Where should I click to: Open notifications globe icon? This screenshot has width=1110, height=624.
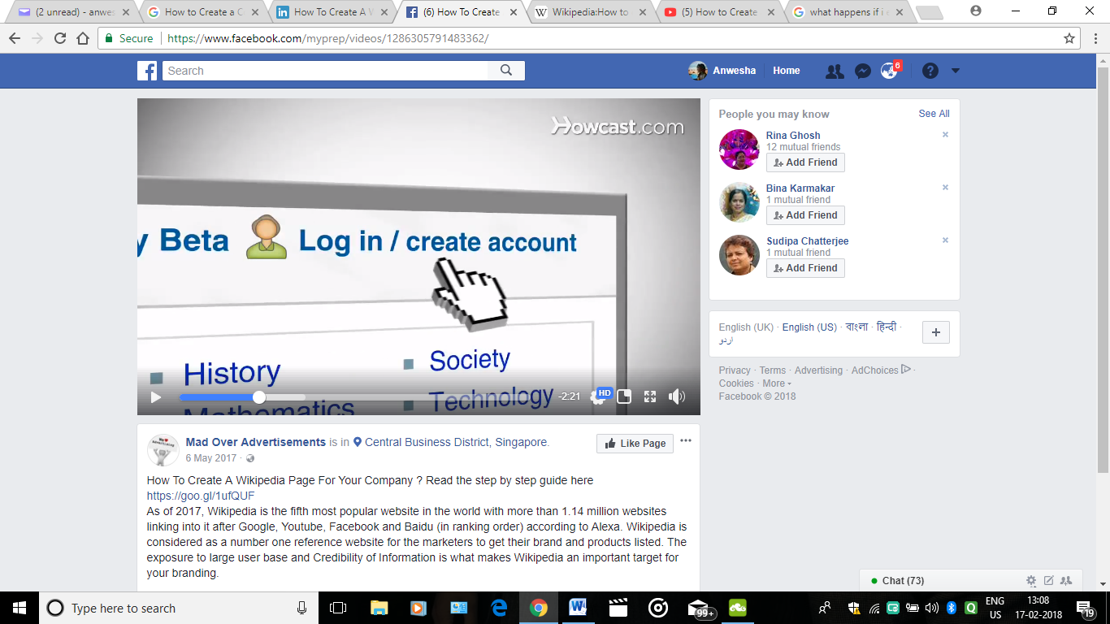[889, 71]
